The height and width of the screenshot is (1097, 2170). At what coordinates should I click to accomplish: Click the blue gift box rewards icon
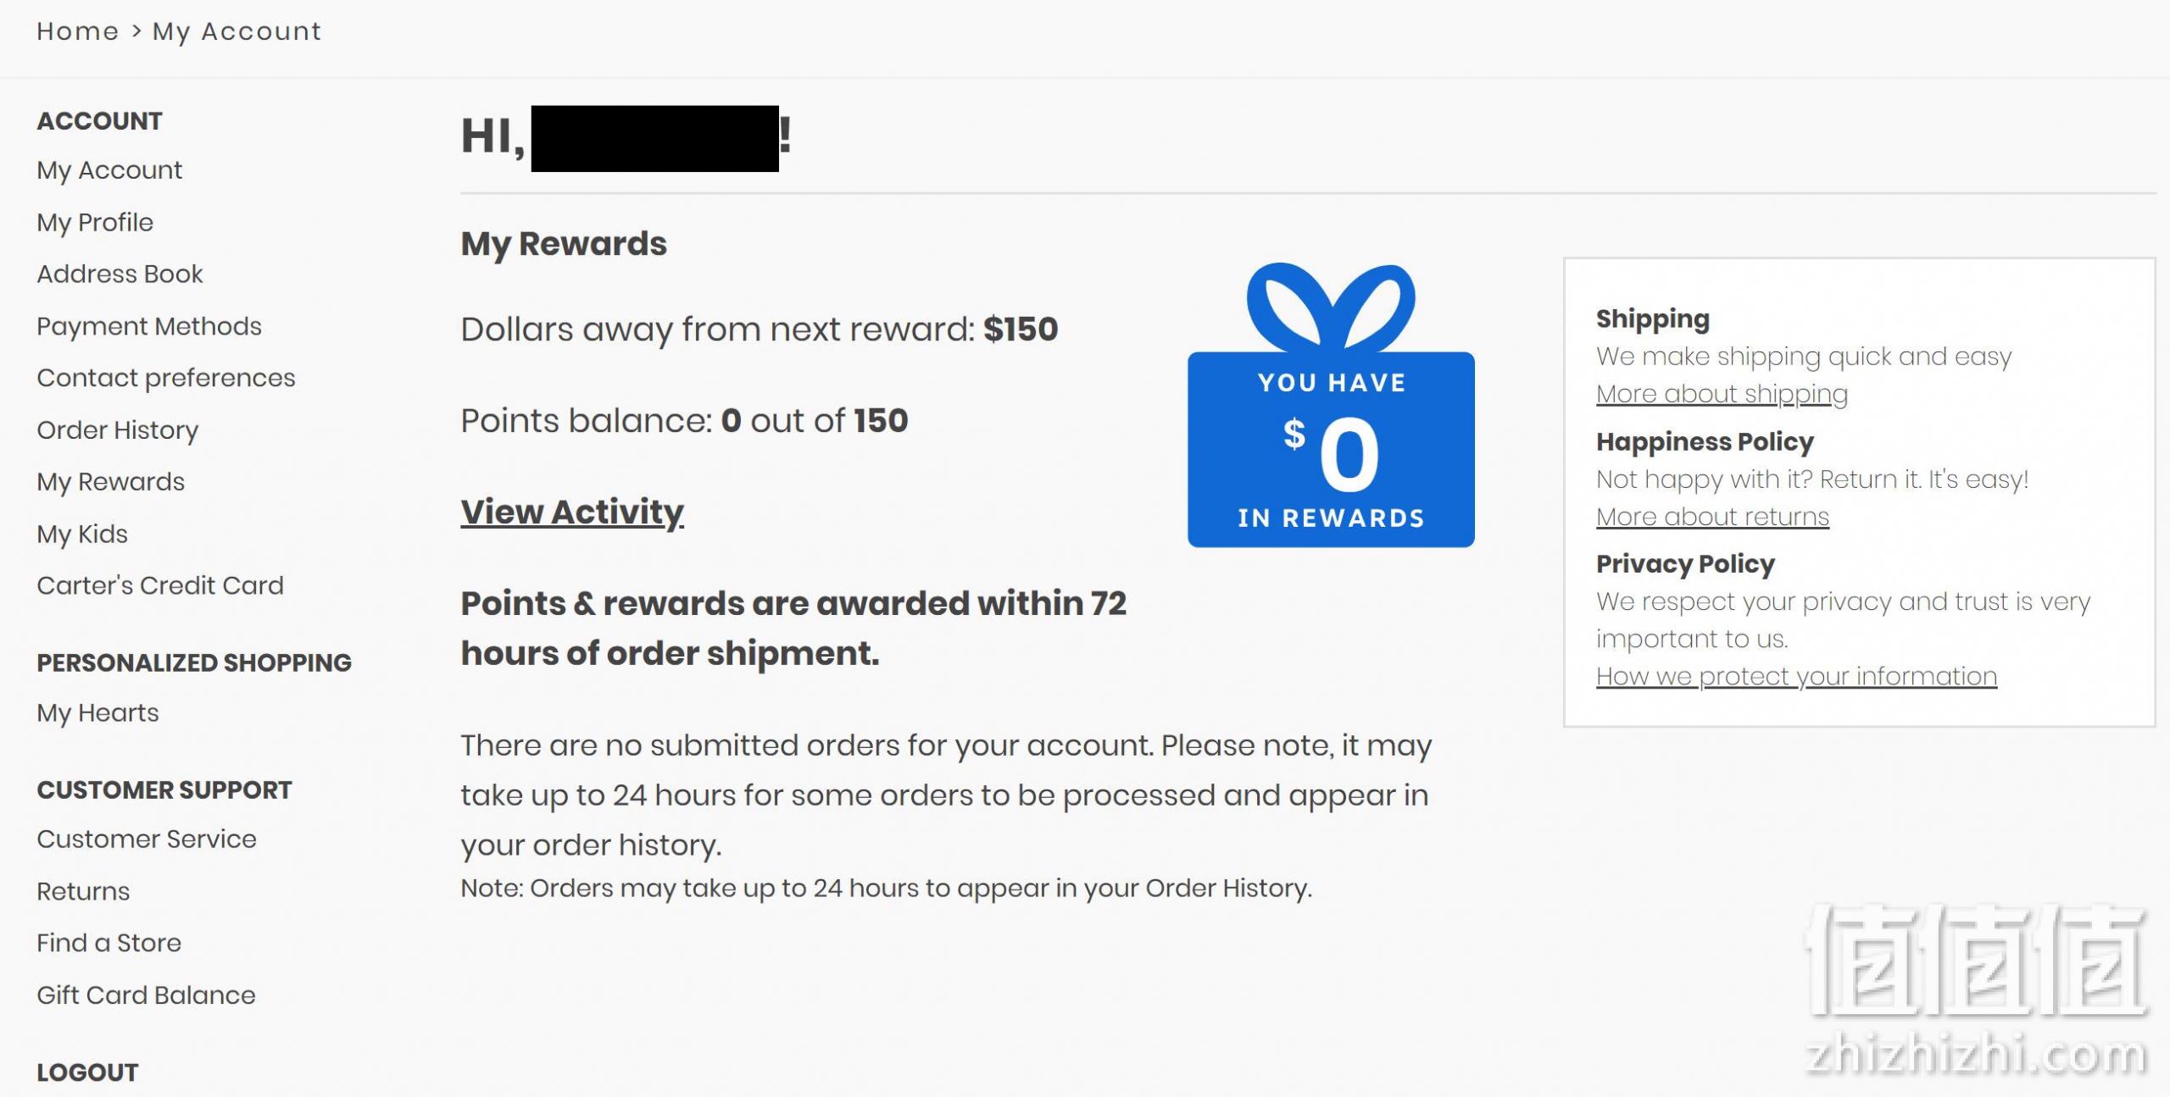[1331, 405]
